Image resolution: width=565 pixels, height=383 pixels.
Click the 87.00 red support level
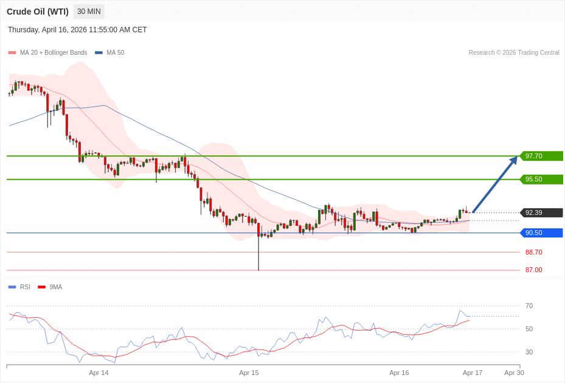(533, 270)
